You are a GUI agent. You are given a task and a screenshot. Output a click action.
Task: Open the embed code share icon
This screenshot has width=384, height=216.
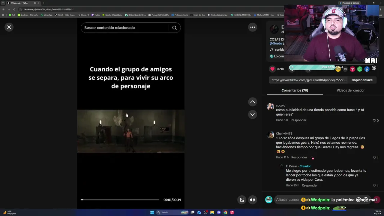tap(345, 69)
